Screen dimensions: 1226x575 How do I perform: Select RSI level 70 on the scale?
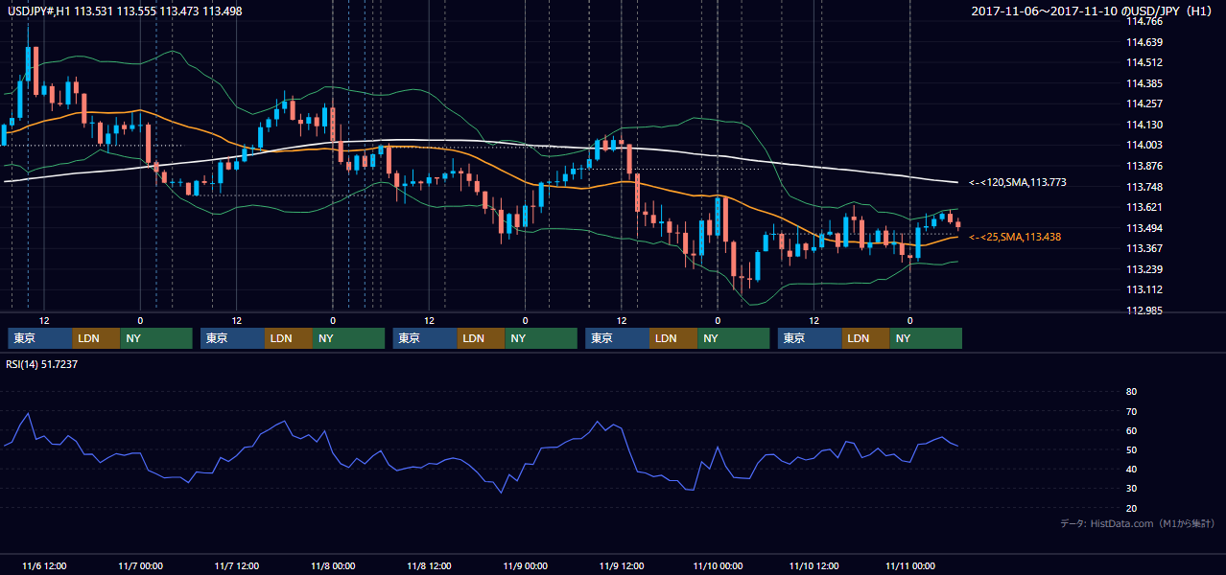1131,411
